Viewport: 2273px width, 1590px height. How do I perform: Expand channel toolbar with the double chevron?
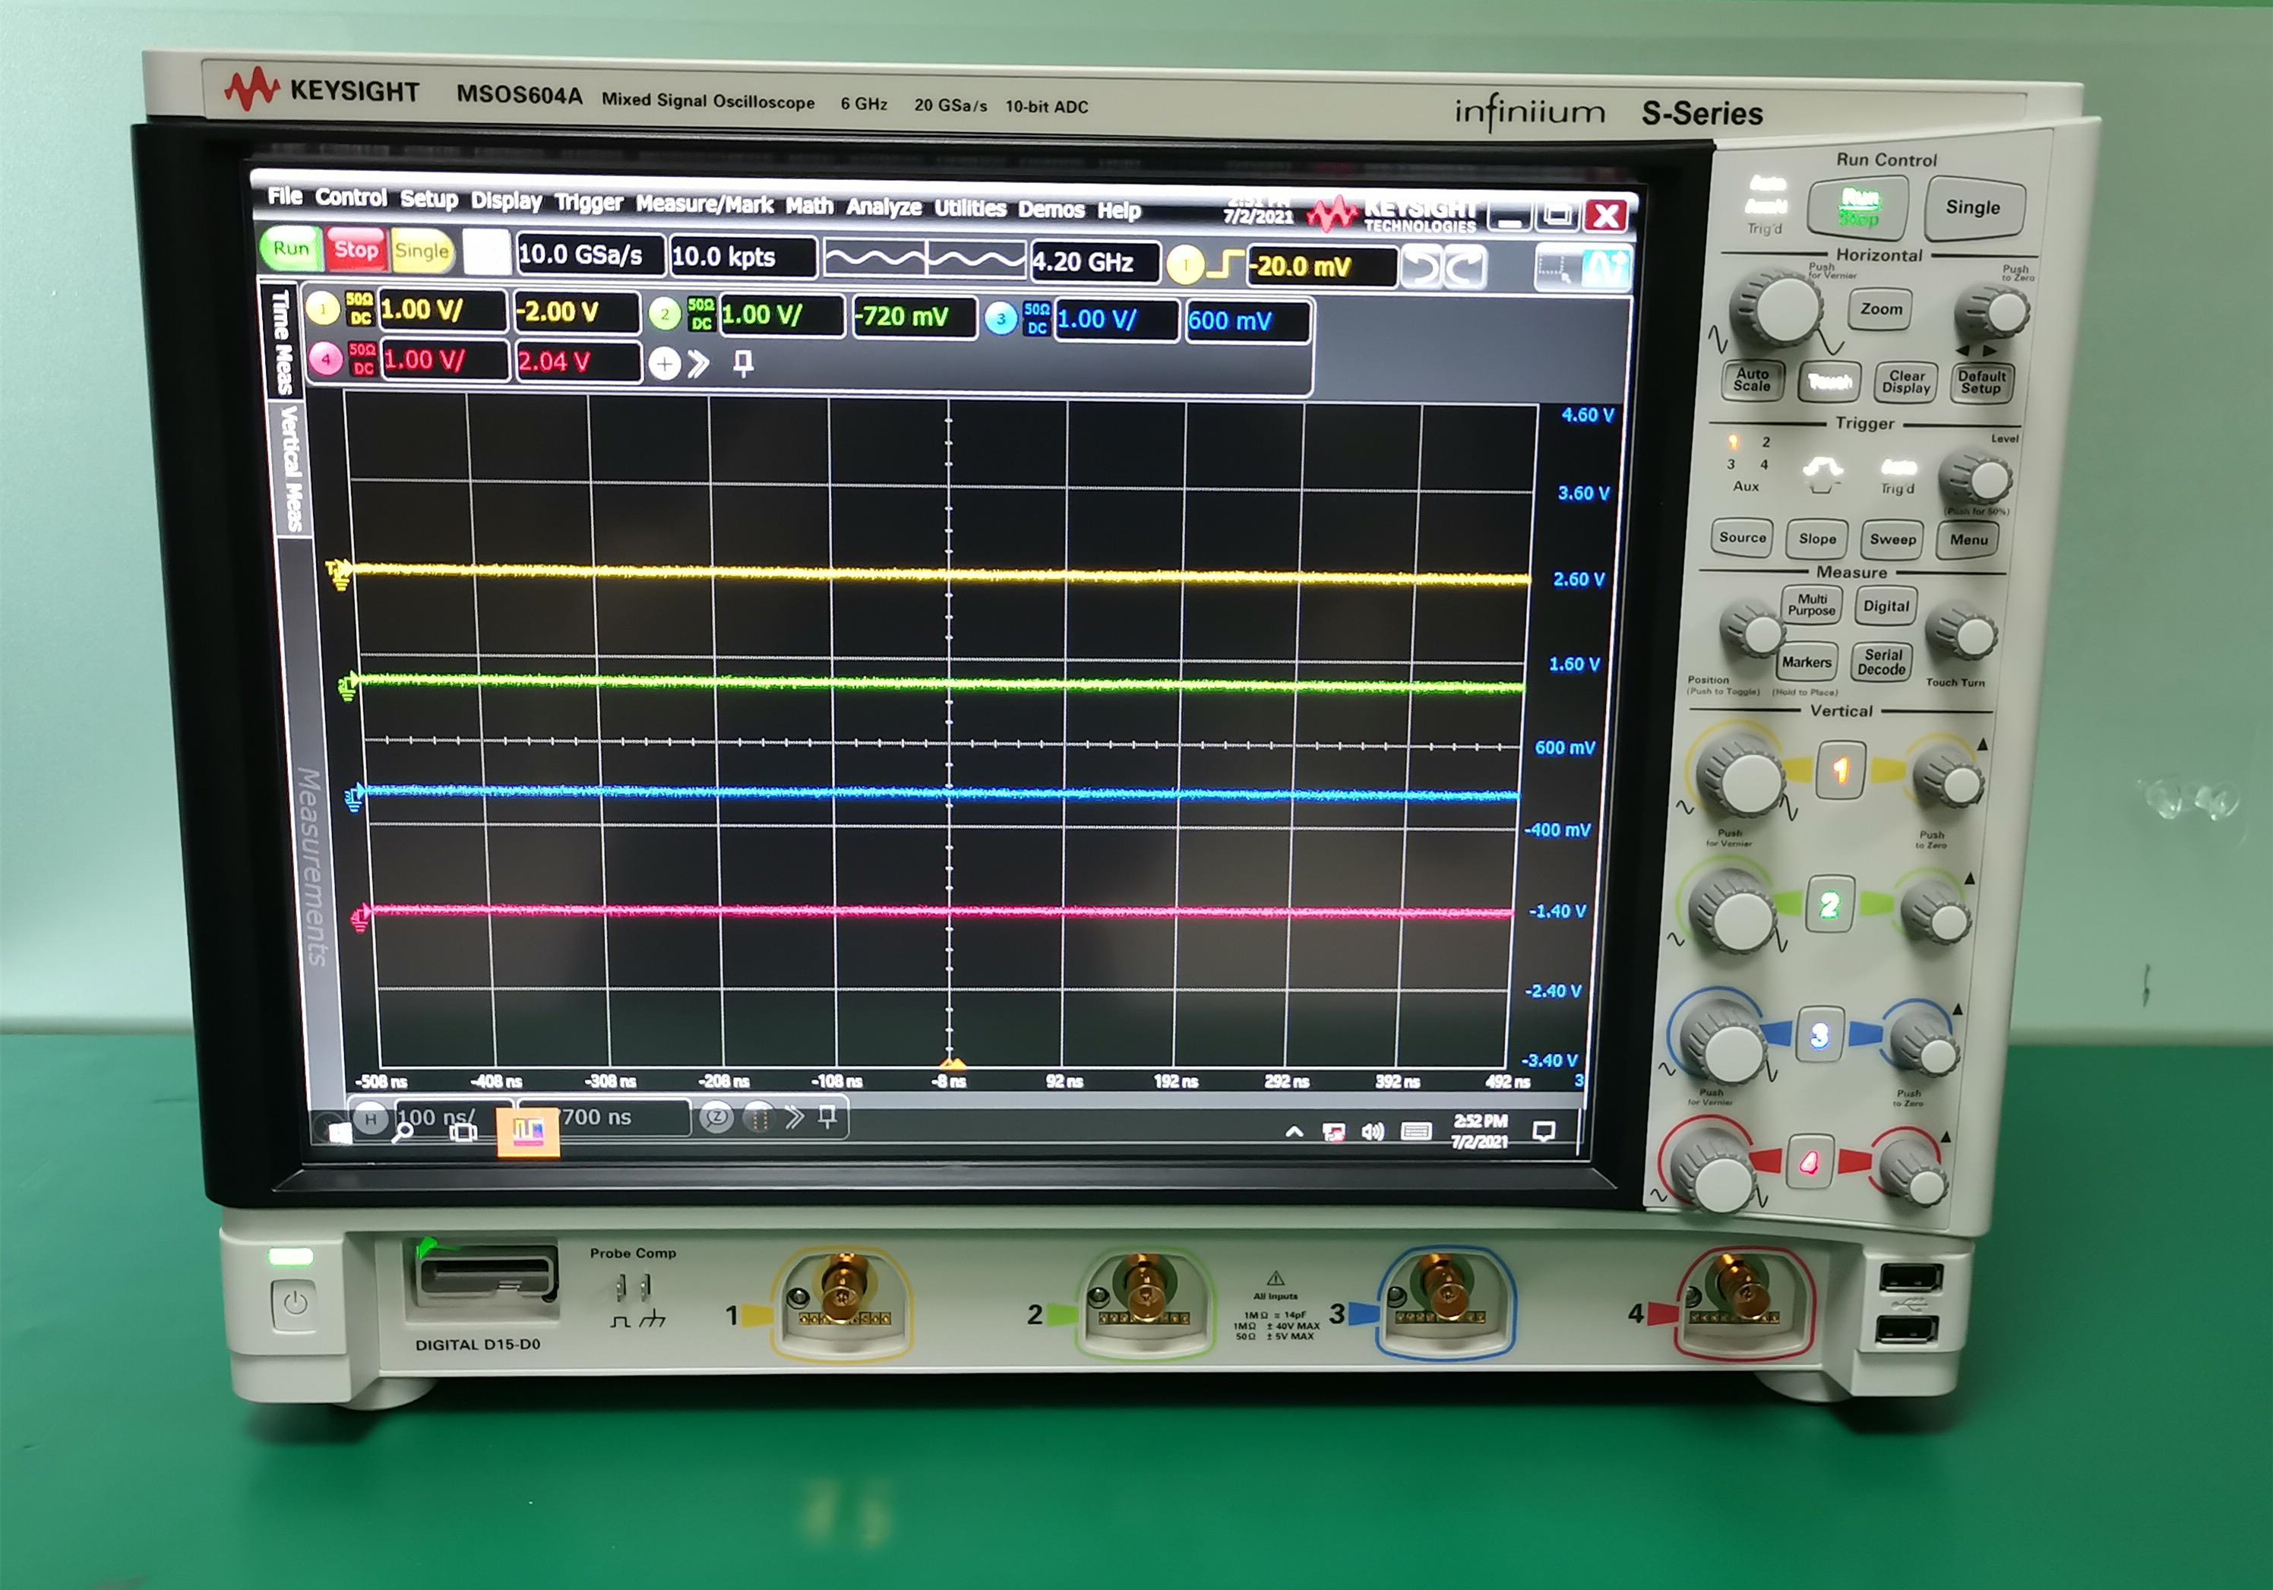pos(699,365)
